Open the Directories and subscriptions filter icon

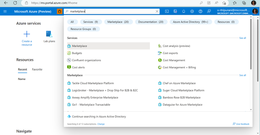click(175, 11)
